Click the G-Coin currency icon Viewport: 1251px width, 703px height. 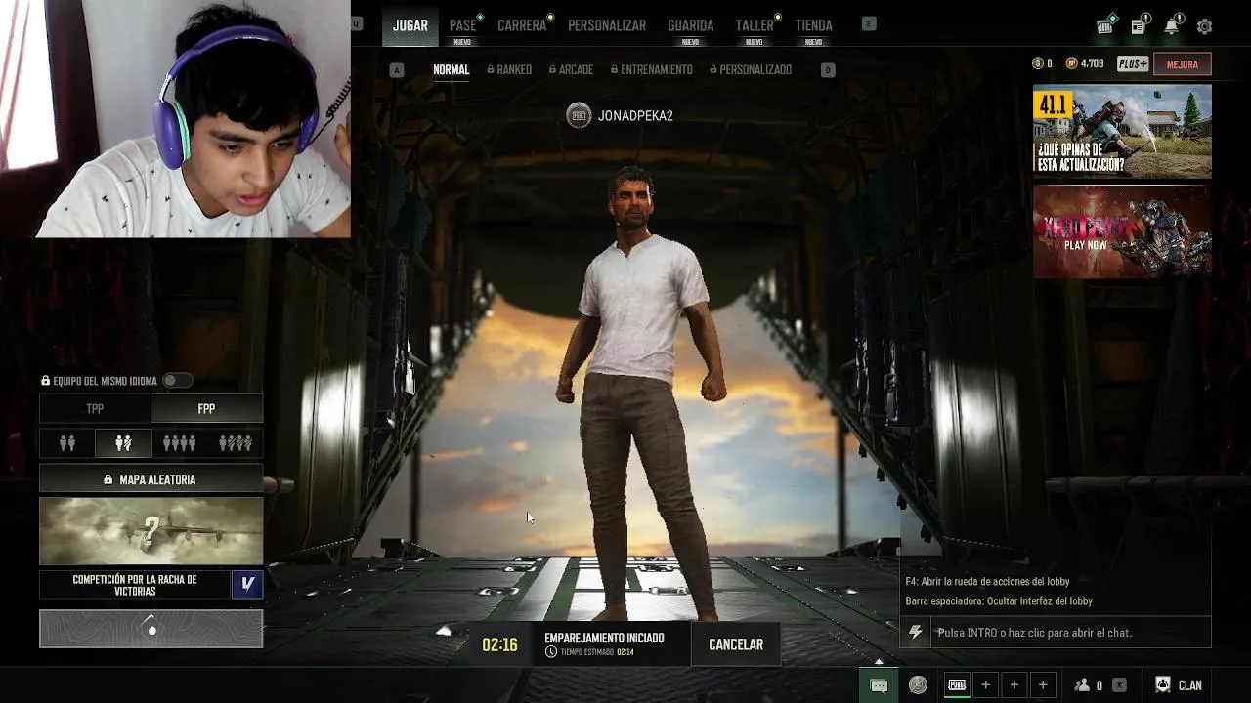coord(1038,63)
